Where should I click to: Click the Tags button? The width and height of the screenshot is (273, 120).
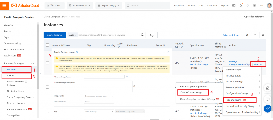tap(152, 35)
